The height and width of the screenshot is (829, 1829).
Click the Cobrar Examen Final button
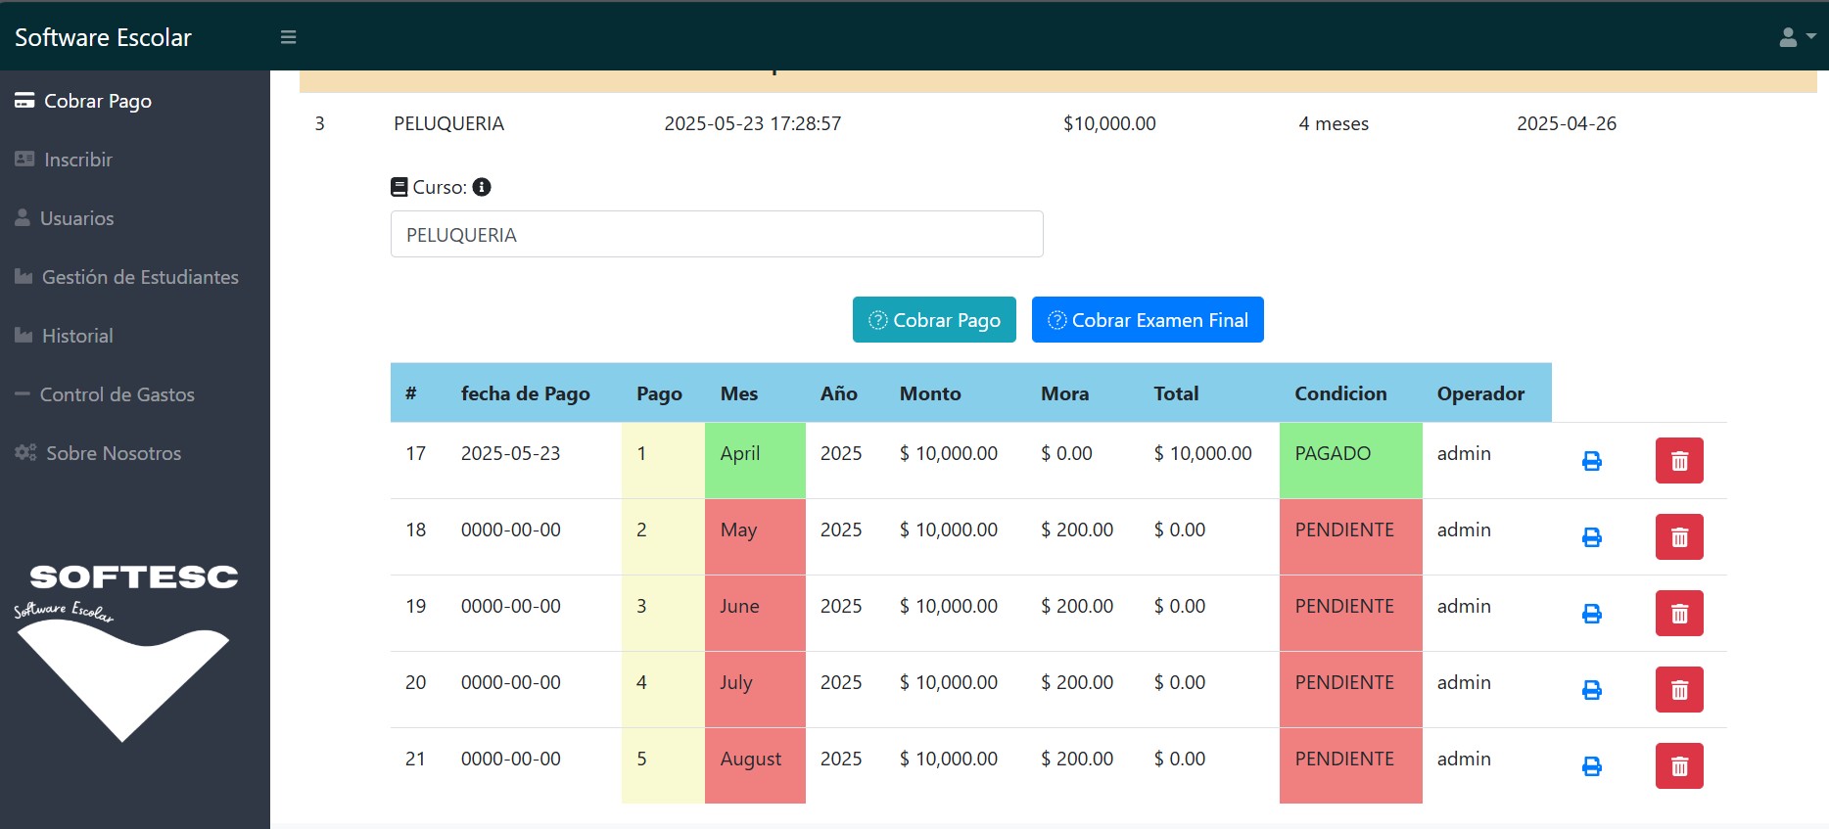1147,320
